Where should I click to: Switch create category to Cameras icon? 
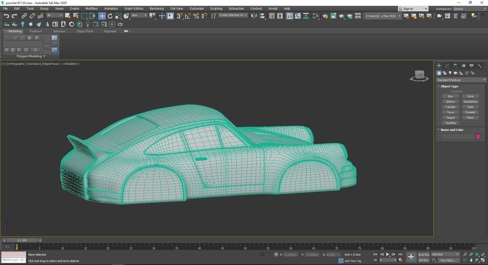(x=456, y=73)
